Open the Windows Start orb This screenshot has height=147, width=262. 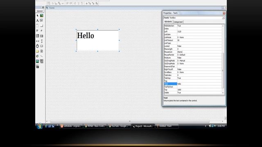[x=40, y=126]
